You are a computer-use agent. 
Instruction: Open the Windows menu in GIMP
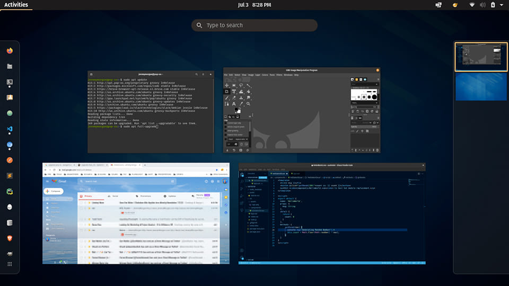[x=288, y=75]
